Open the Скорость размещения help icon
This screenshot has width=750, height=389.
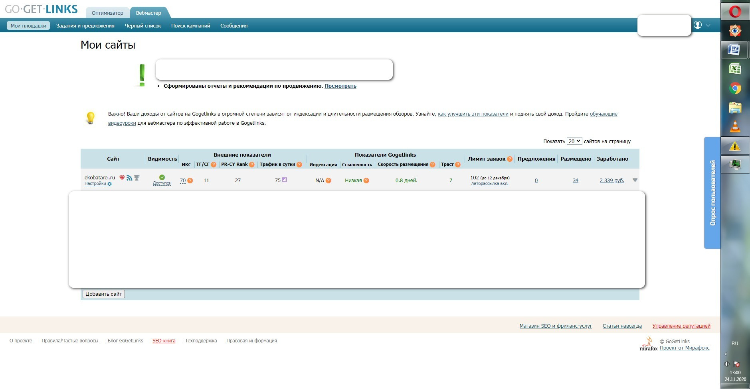[433, 165]
